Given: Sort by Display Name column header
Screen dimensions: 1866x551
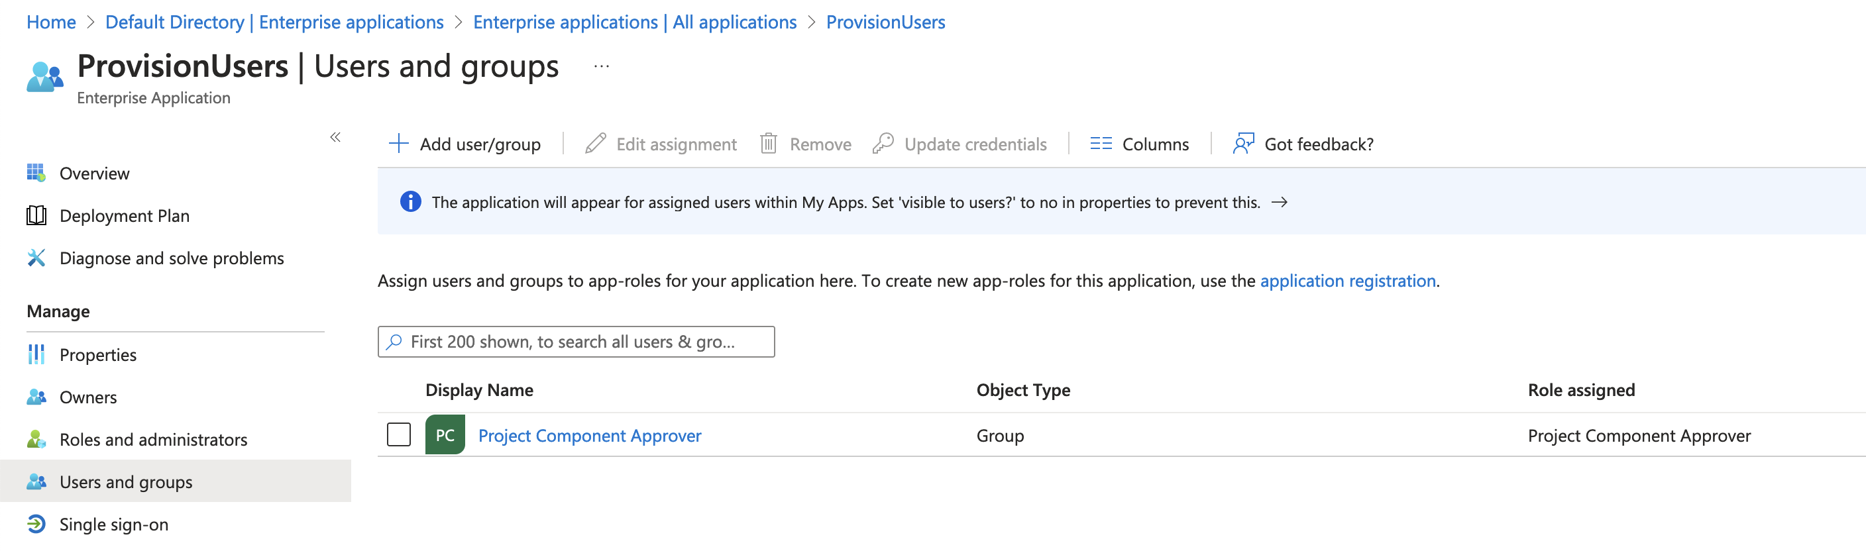Looking at the screenshot, I should [479, 390].
